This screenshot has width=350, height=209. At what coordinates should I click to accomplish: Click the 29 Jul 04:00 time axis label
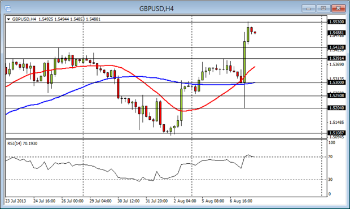(x=100, y=201)
